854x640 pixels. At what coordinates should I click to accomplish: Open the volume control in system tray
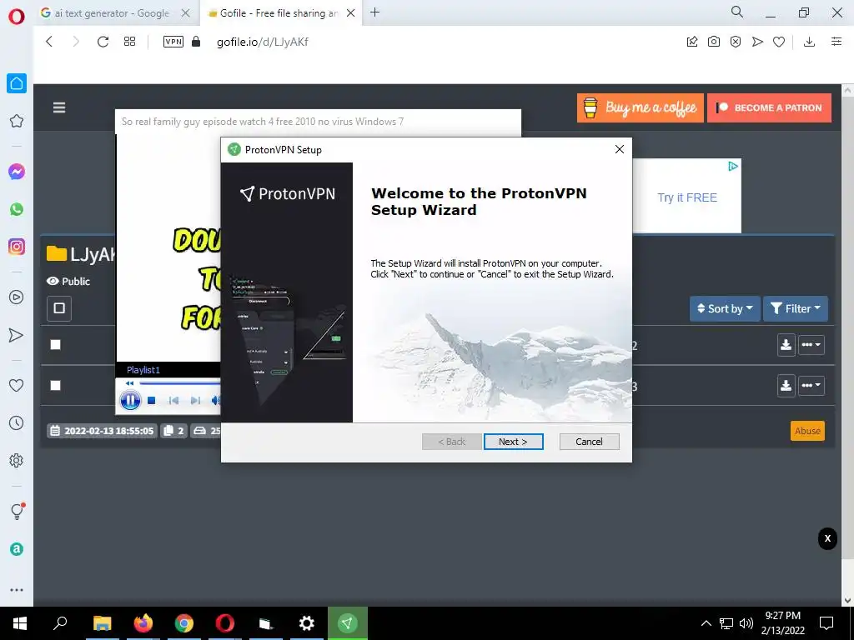coord(746,623)
